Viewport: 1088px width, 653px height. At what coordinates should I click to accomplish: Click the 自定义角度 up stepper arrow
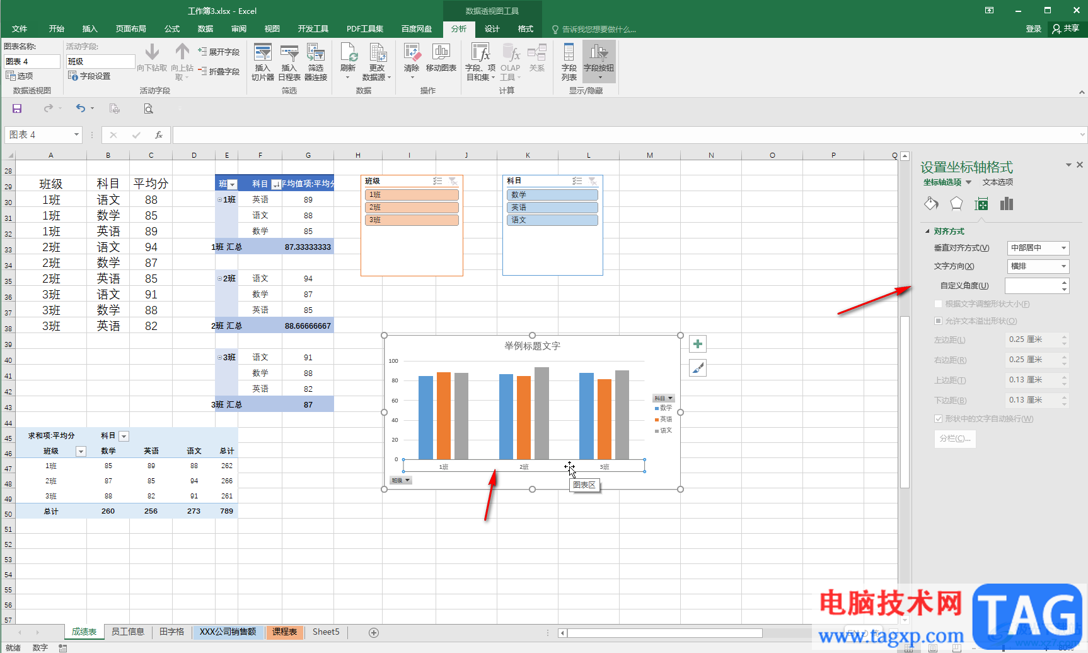click(x=1065, y=282)
